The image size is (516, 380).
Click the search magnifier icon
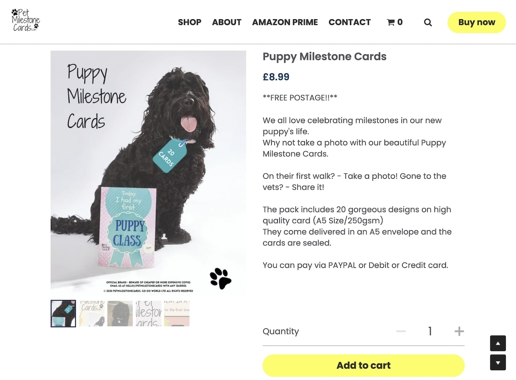pyautogui.click(x=428, y=22)
